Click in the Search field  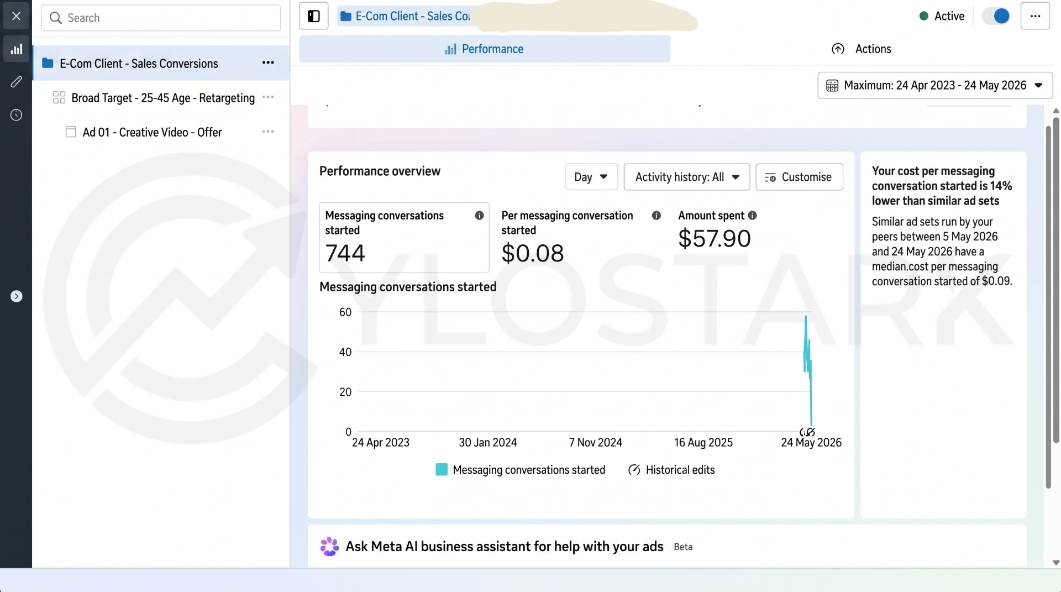[x=161, y=18]
